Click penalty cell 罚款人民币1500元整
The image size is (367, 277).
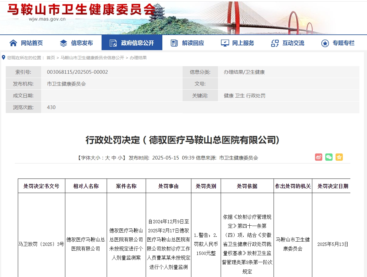tap(206, 244)
